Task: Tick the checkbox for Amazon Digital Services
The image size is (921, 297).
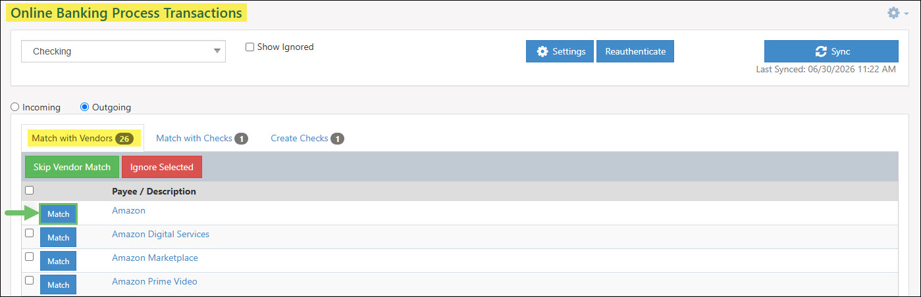Action: 29,233
